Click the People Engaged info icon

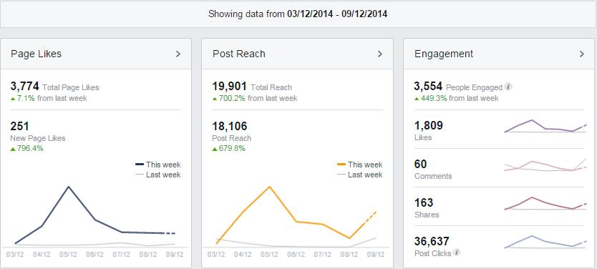coord(508,87)
